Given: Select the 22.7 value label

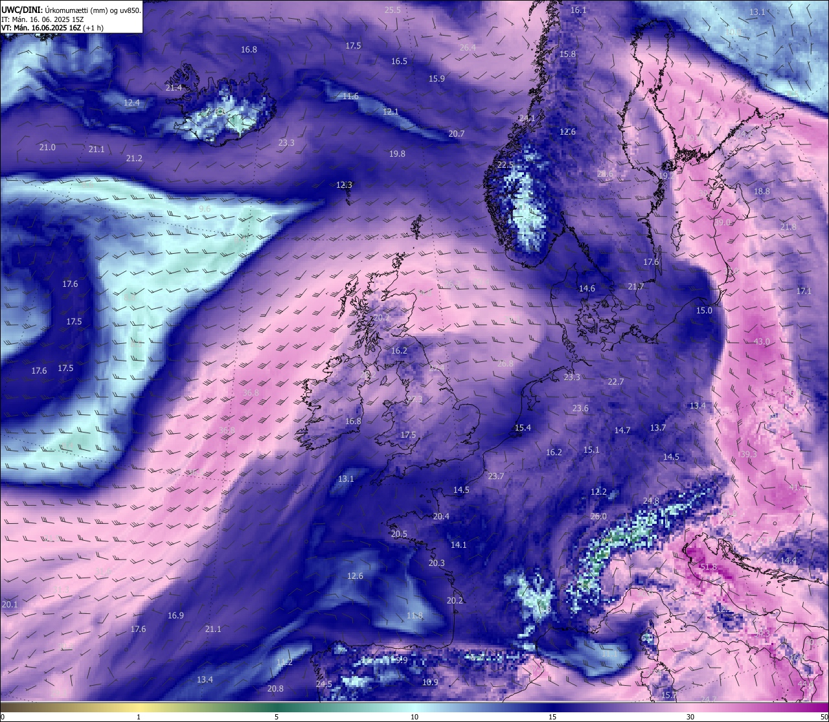Looking at the screenshot, I should click(x=615, y=381).
